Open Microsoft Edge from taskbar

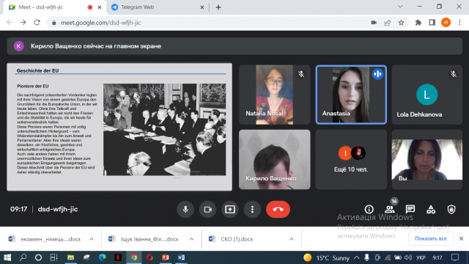pos(103,257)
